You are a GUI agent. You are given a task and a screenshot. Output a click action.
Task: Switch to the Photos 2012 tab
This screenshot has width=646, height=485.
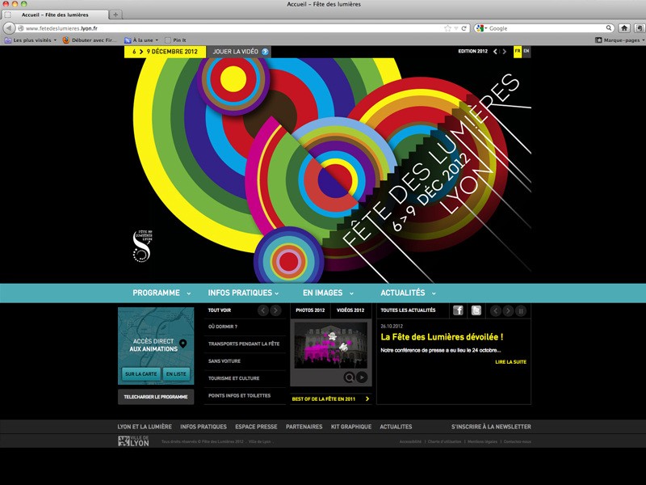[x=310, y=310]
